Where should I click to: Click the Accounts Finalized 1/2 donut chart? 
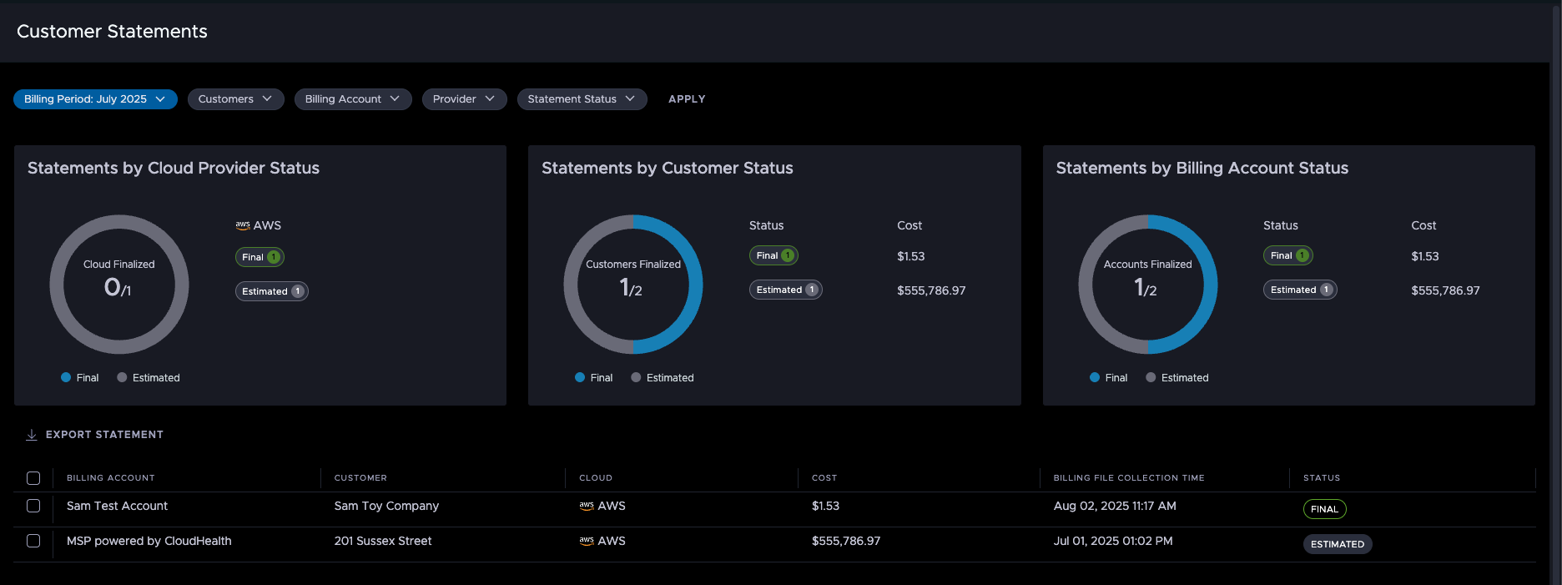click(x=1148, y=285)
